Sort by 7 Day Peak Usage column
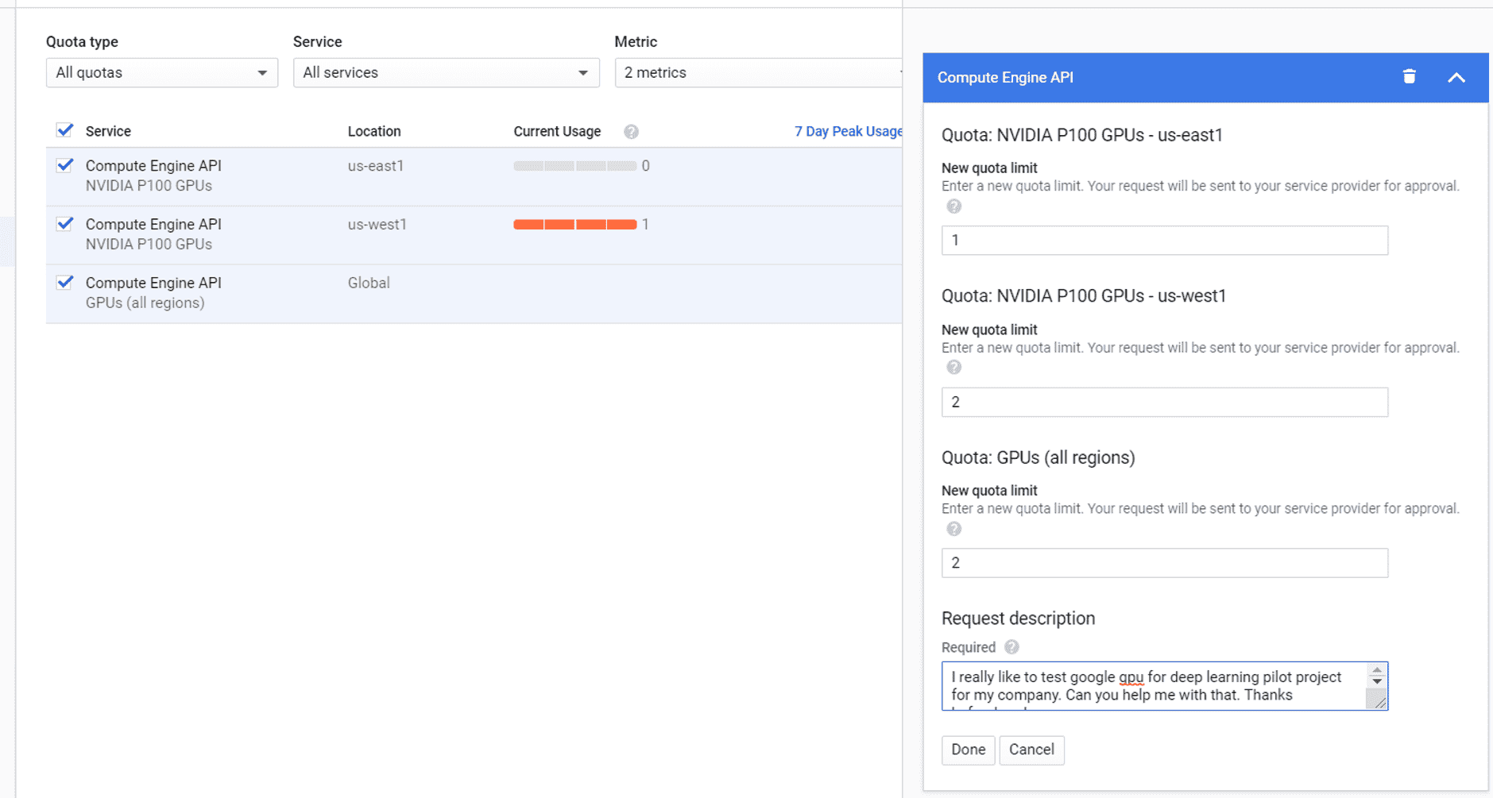The width and height of the screenshot is (1493, 798). (847, 131)
